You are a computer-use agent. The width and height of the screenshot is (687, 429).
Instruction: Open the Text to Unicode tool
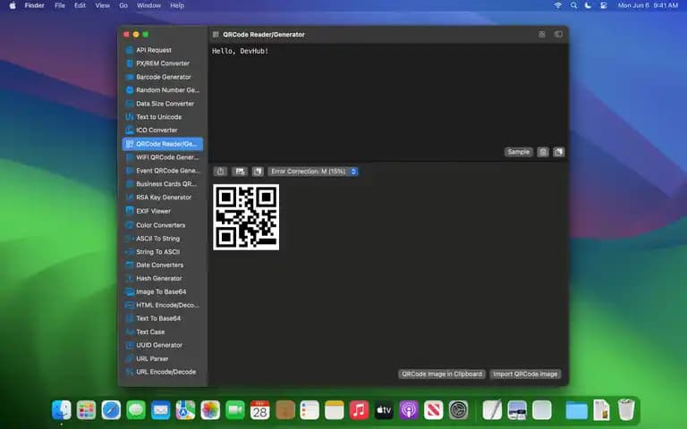[163, 117]
